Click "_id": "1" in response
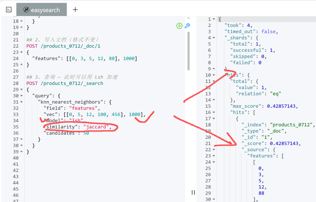The image size is (316, 202). coord(257,137)
